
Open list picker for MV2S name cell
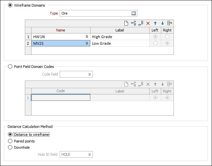tap(87, 43)
